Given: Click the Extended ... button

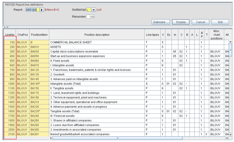Looking at the screenshot, I should tap(160, 22).
